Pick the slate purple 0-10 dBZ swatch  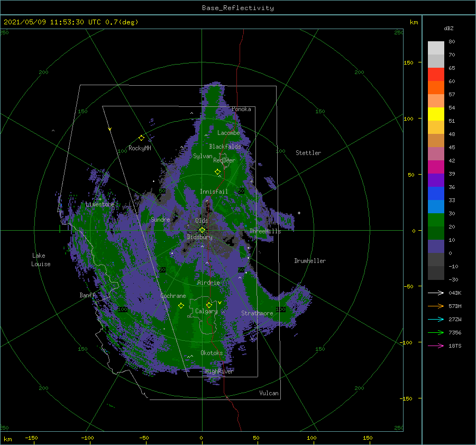(x=436, y=246)
